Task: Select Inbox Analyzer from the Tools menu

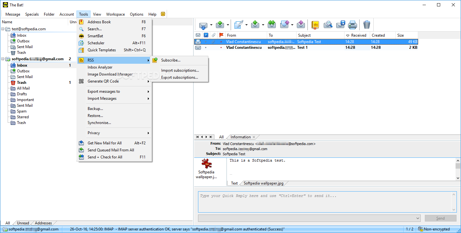Action: pyautogui.click(x=100, y=67)
